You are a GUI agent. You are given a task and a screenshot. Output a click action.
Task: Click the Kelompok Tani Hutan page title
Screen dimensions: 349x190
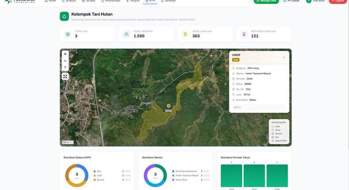[92, 14]
